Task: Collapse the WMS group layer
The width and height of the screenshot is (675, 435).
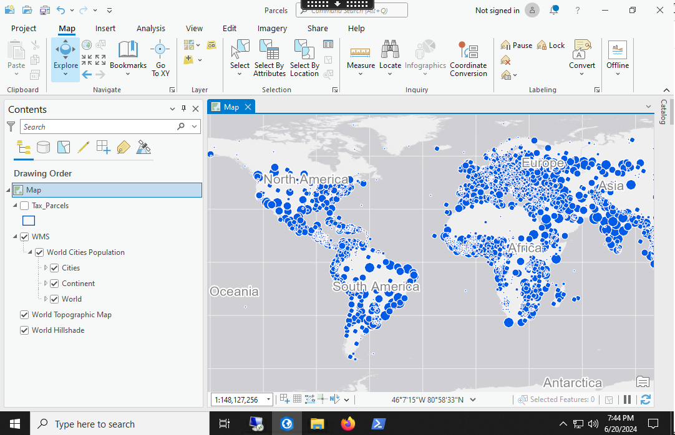Action: (x=16, y=237)
